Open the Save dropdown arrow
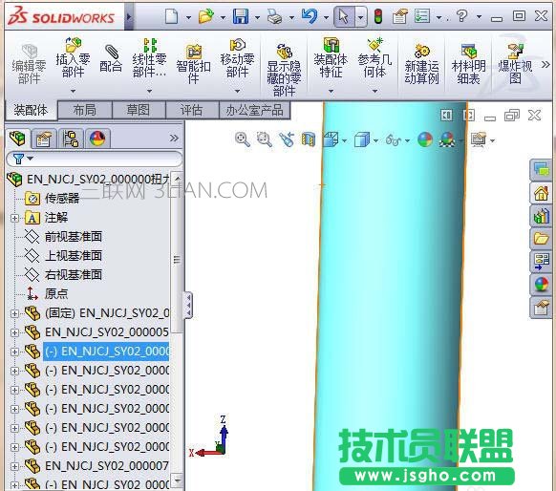This screenshot has width=556, height=491. point(257,17)
